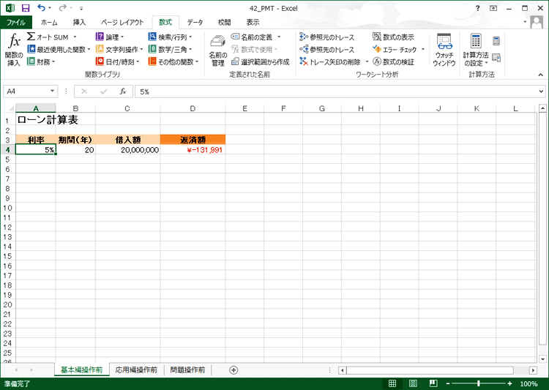The image size is (549, 390).
Task: Click the recalculate now calculator icon
Action: pyautogui.click(x=496, y=41)
